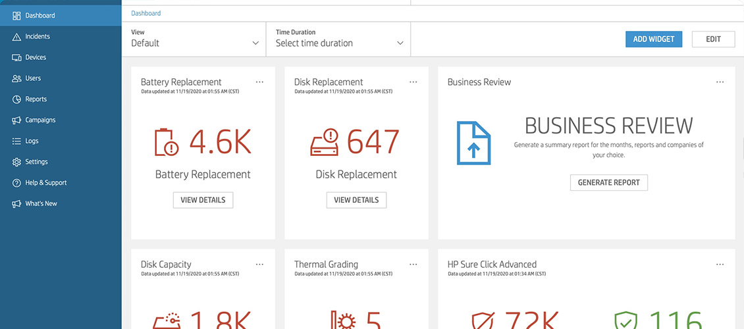The image size is (744, 329).
Task: Click the Dashboard grid icon in sidebar
Action: point(16,16)
